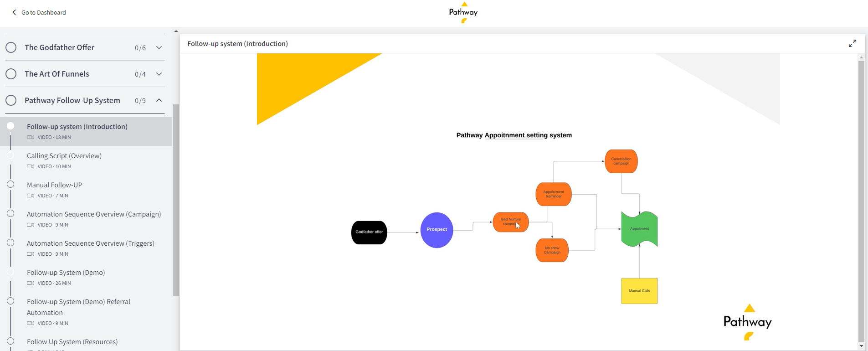This screenshot has width=868, height=351.
Task: Select Pathway Follow-Up System module title
Action: tap(72, 100)
